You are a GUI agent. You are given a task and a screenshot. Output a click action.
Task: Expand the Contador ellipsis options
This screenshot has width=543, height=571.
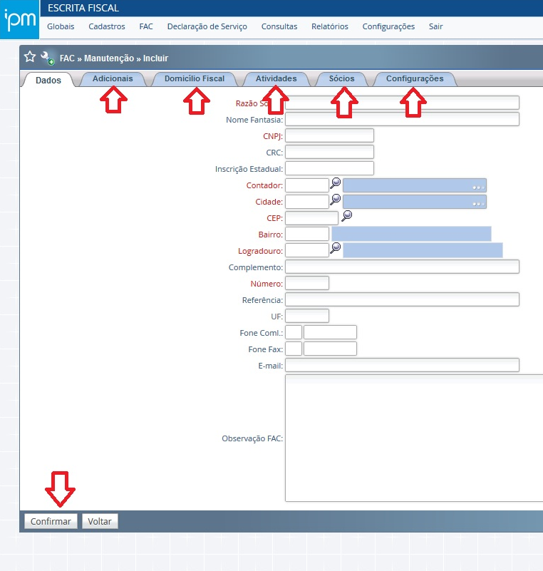[478, 187]
